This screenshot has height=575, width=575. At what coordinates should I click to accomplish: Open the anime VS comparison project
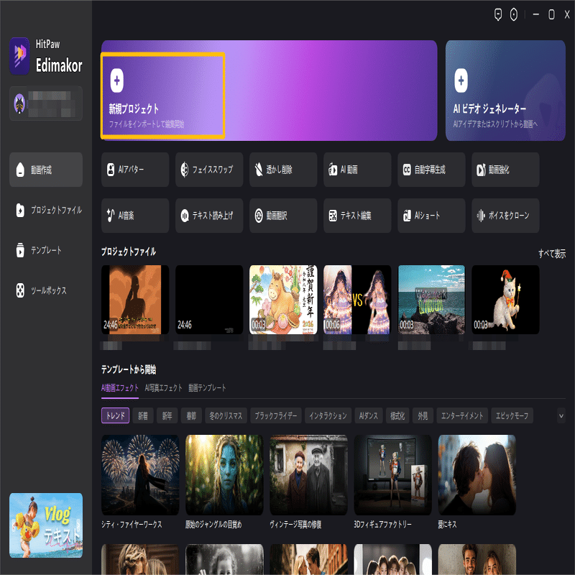click(x=357, y=300)
